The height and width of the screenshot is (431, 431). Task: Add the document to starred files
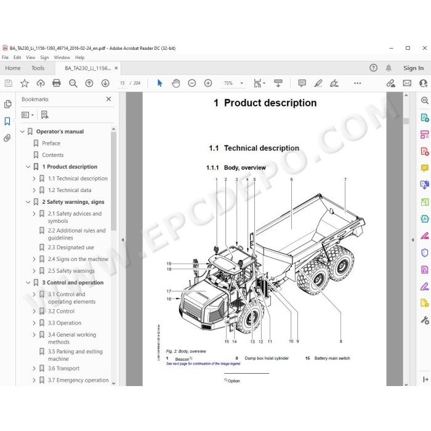click(x=25, y=83)
